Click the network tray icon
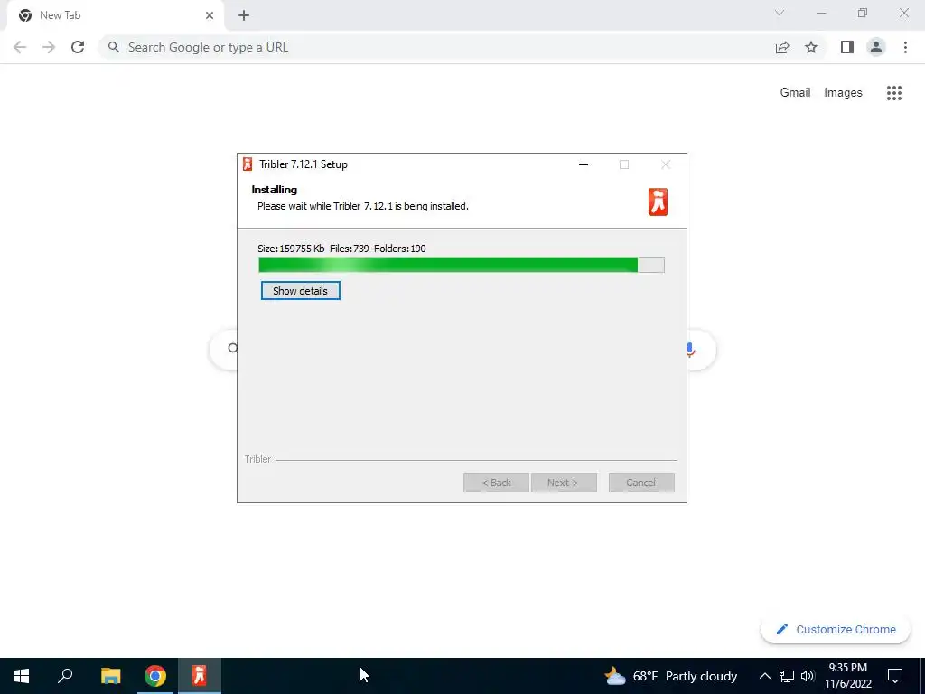 pos(787,676)
